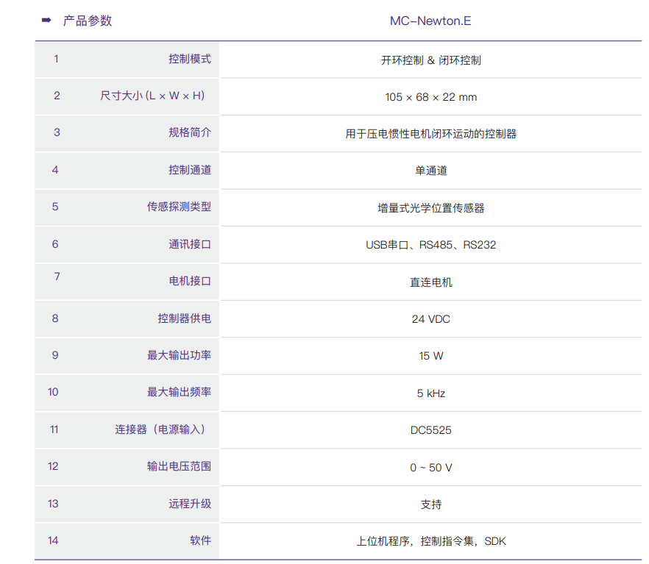Image resolution: width=649 pixels, height=564 pixels.
Task: Click the 规格简介 description text
Action: tap(430, 134)
